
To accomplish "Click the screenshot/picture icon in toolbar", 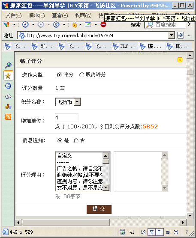I will (x=88, y=24).
